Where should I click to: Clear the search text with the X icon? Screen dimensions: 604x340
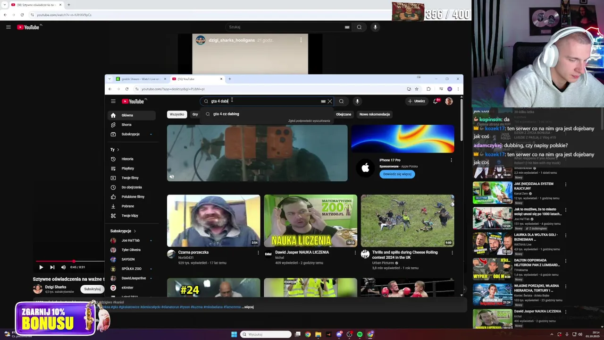[330, 101]
